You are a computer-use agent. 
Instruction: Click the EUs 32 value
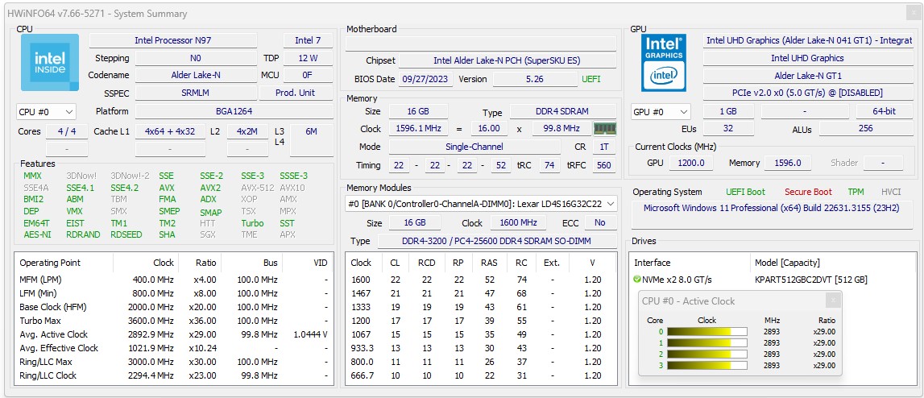point(727,129)
